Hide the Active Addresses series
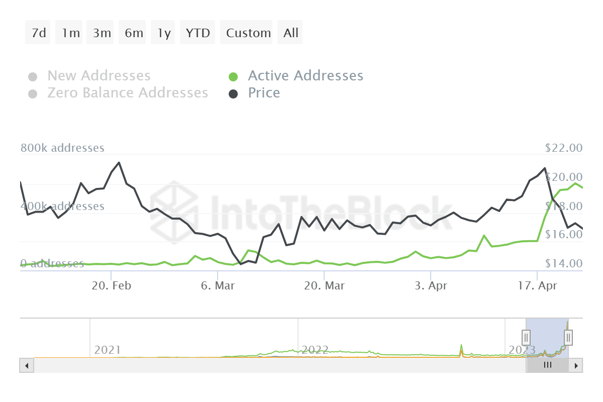This screenshot has height=402, width=603. (x=305, y=76)
